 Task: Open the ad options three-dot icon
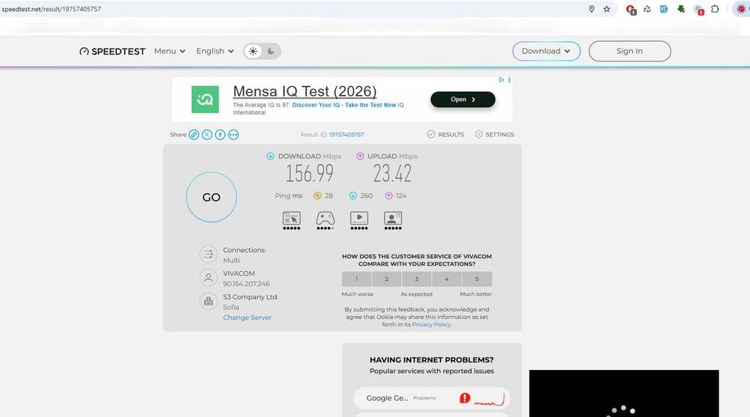point(509,80)
